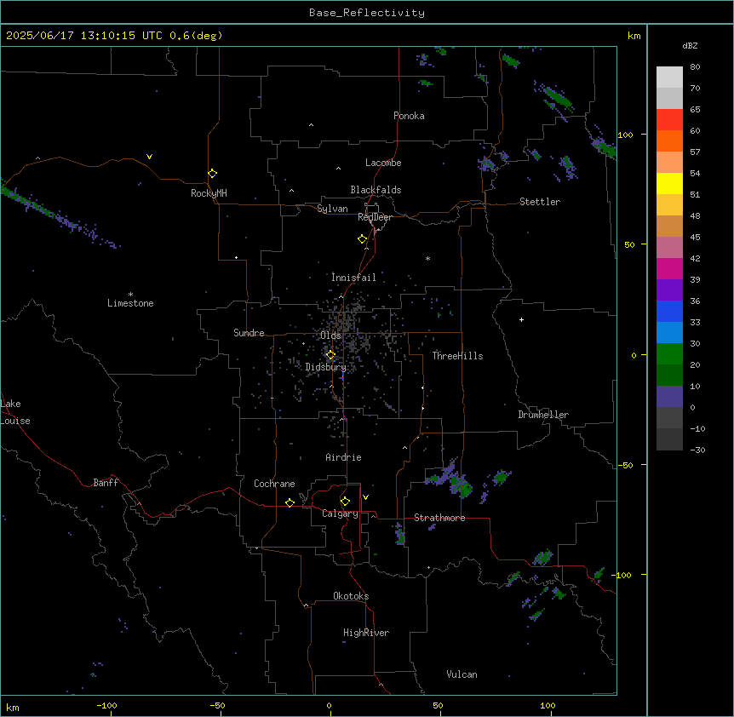734x717 pixels.
Task: Pick the magenta 42 dBZ legend swatch
Action: coord(669,268)
